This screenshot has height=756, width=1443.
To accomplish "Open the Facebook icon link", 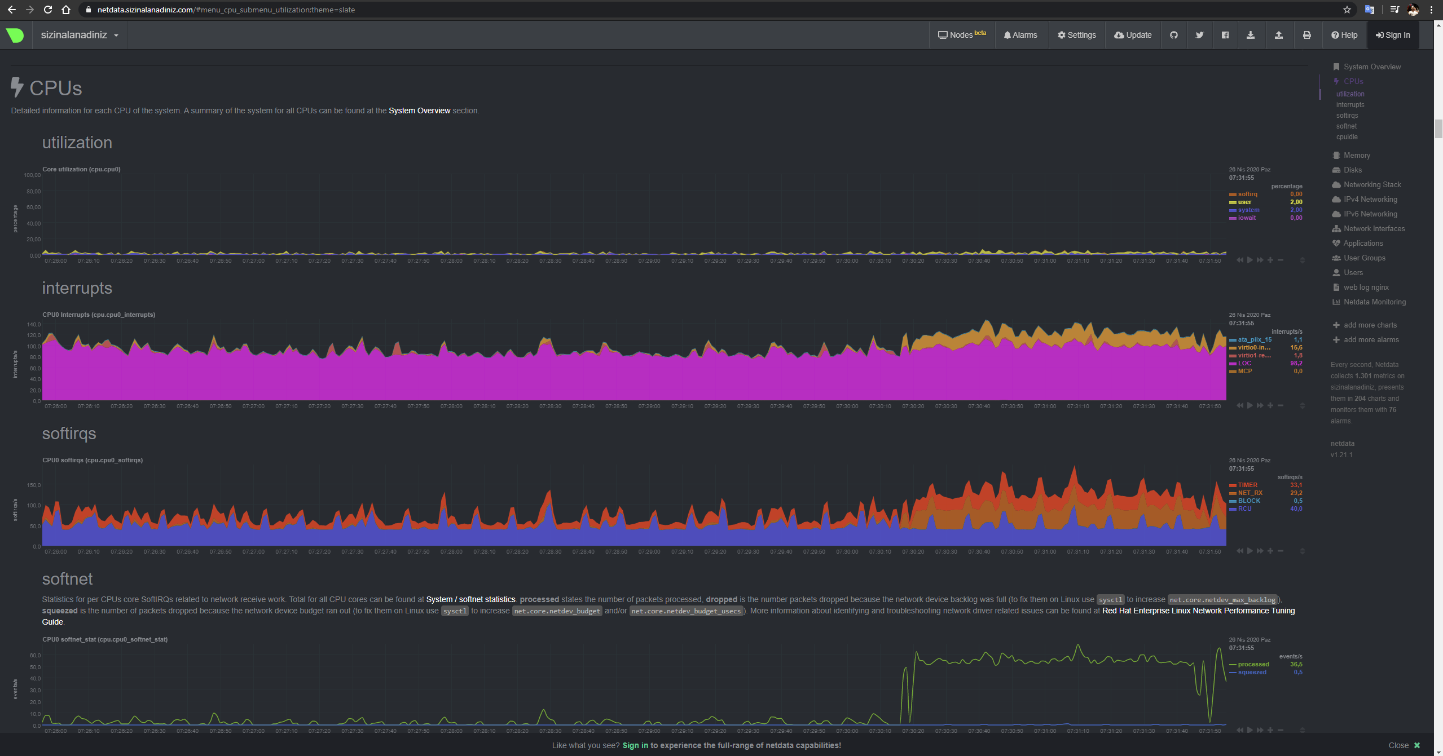I will pos(1225,35).
